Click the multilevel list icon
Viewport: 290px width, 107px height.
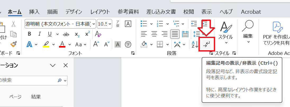pos(176,24)
